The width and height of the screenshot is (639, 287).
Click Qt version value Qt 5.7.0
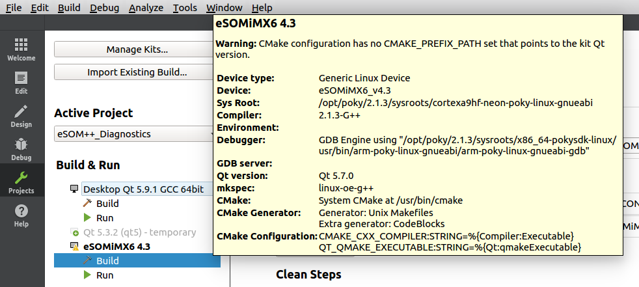pos(336,176)
